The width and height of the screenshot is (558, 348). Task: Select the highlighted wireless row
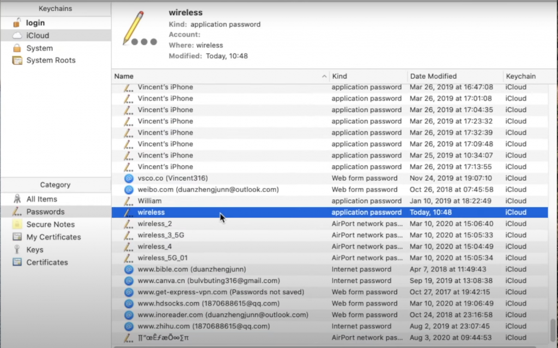(330, 213)
